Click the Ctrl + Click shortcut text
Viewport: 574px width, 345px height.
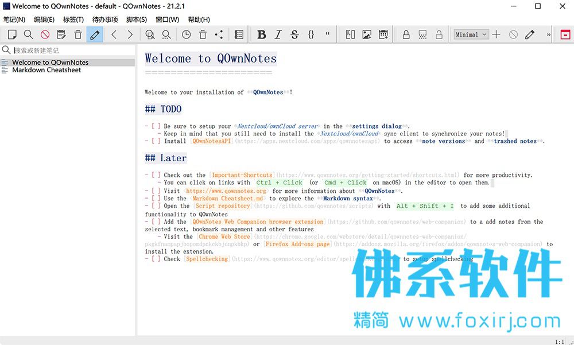tap(280, 183)
